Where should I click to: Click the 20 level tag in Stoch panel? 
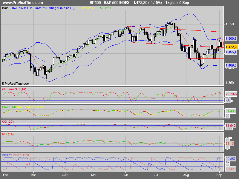pos(228,116)
